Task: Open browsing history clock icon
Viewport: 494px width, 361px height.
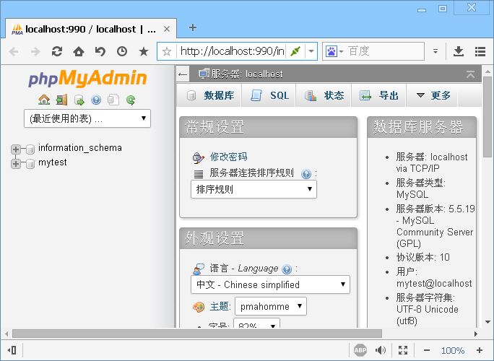Action: point(122,51)
